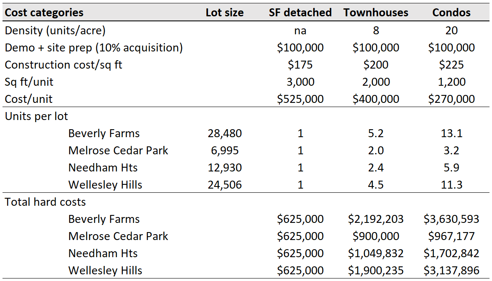Select the Wellesley Hills lot size 24,506
Screen dimensions: 492x281
pyautogui.click(x=225, y=185)
